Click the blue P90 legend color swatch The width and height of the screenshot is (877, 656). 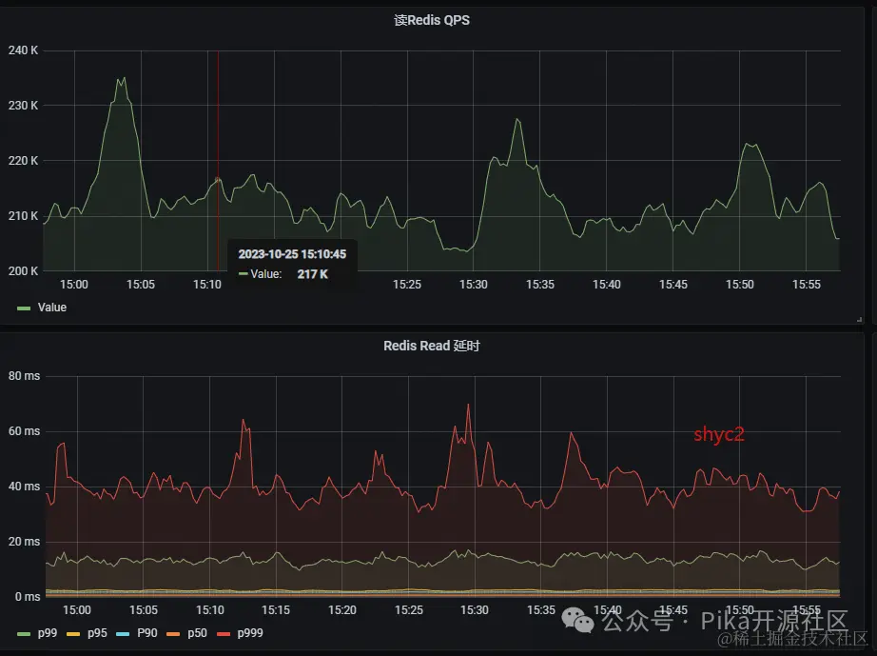tap(123, 634)
